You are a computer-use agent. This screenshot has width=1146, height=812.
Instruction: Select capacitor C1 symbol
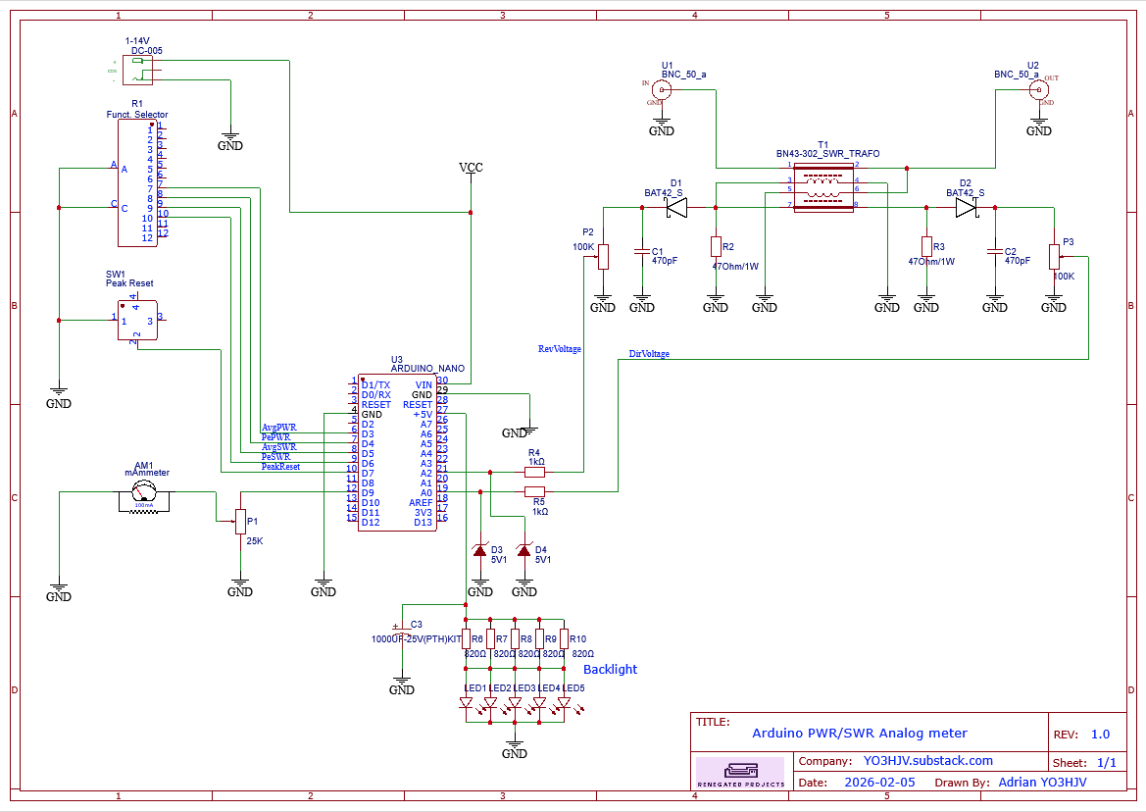coord(642,251)
